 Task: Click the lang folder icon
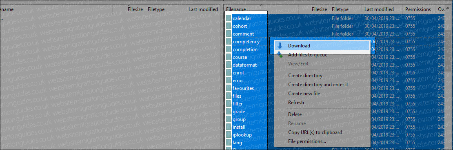point(229,143)
